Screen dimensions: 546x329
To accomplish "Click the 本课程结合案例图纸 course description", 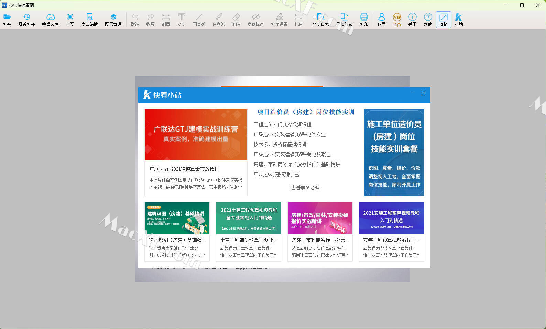I will [196, 183].
